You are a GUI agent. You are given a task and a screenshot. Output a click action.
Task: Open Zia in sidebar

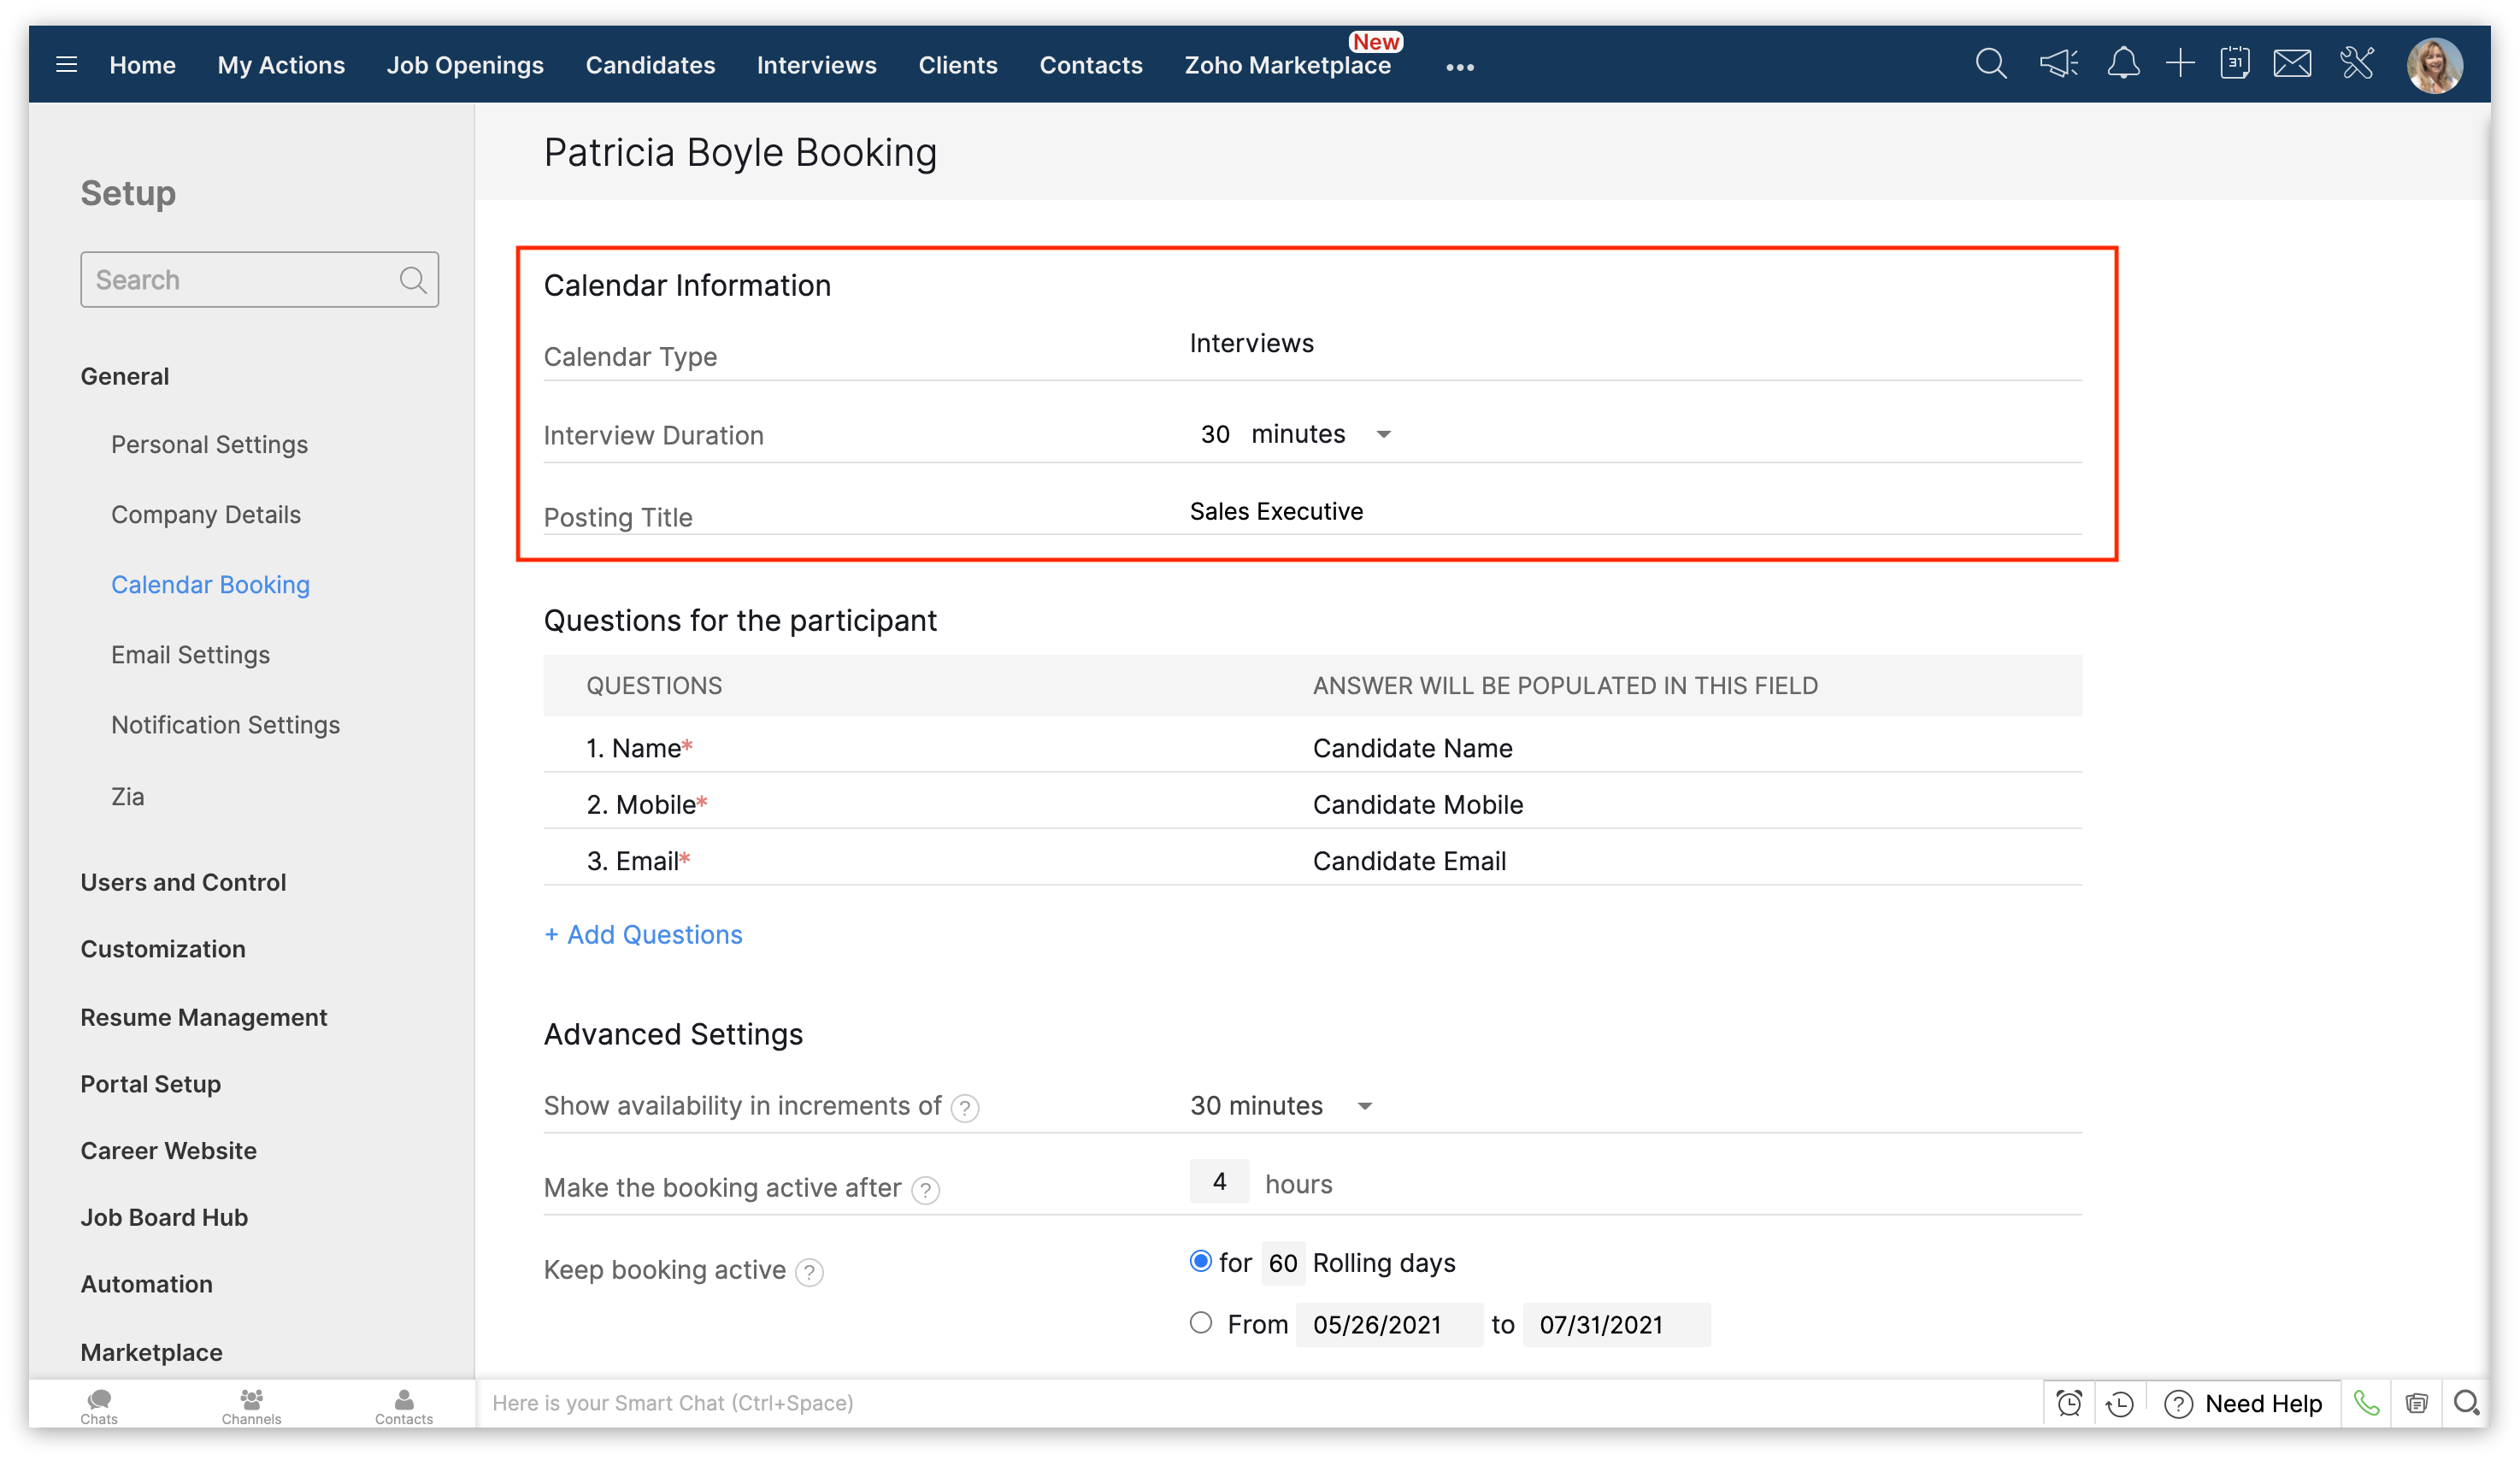click(x=127, y=796)
